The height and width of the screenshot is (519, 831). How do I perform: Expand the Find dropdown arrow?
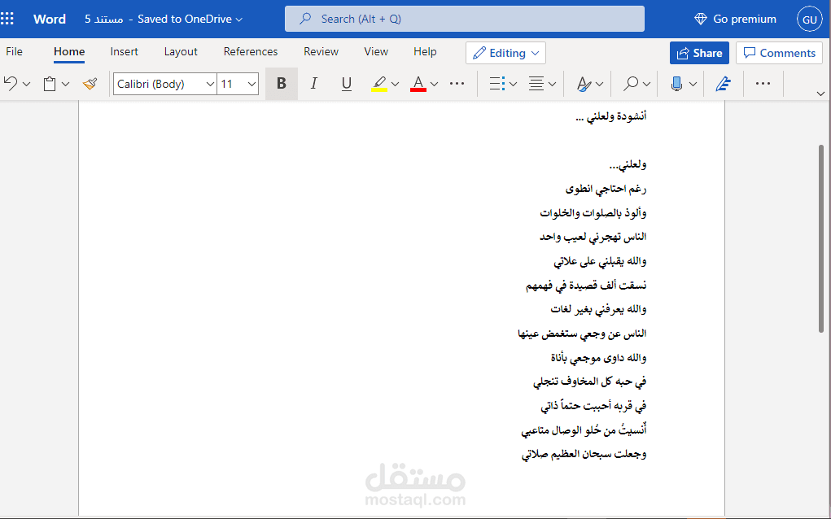pos(646,84)
